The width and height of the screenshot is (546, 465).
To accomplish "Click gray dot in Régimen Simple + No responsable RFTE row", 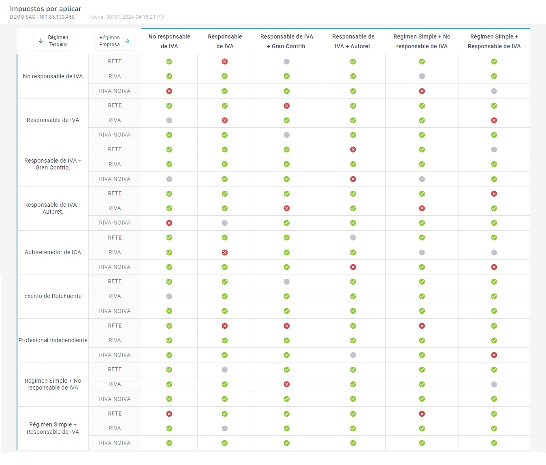I will point(225,369).
